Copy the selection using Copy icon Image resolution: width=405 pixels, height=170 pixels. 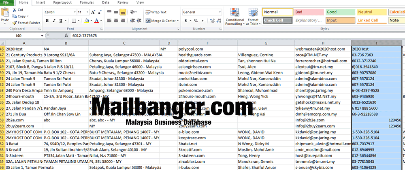pos(14,16)
